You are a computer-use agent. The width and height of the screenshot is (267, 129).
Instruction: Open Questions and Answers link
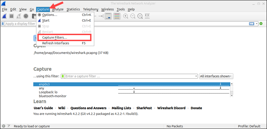[88, 108]
